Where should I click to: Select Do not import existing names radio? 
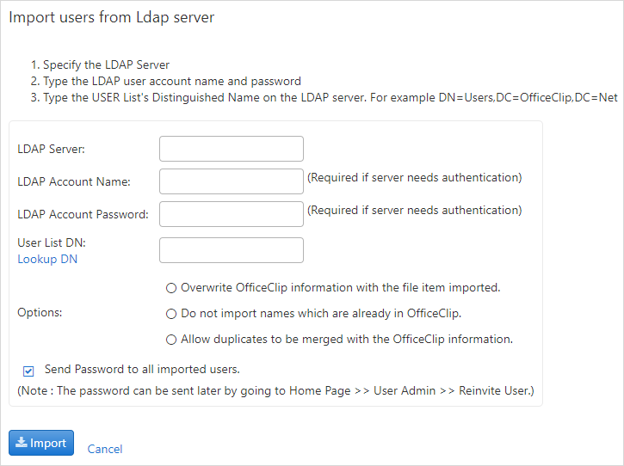click(171, 314)
